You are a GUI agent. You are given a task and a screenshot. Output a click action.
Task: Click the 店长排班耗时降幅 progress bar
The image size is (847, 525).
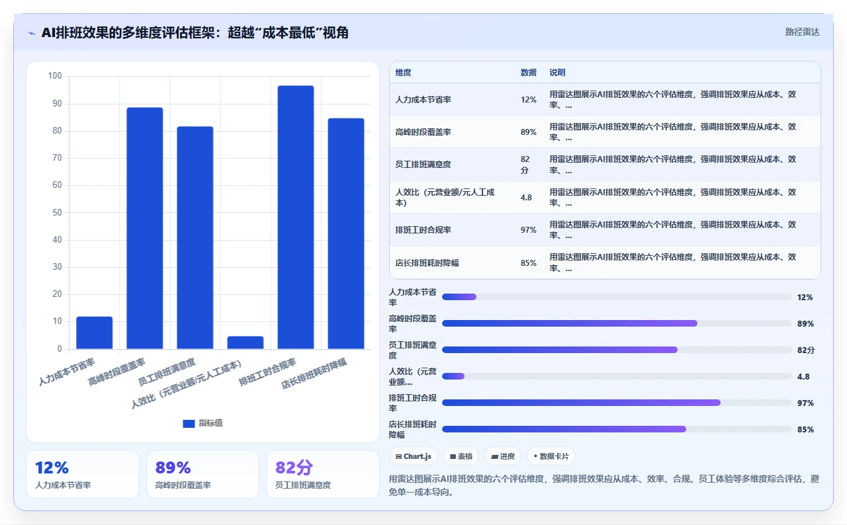point(617,429)
